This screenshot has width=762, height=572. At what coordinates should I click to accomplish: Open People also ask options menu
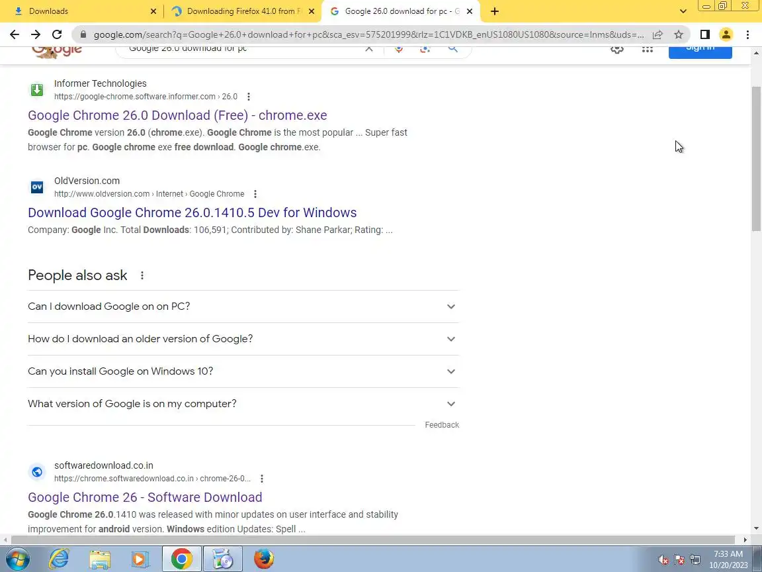coord(142,275)
